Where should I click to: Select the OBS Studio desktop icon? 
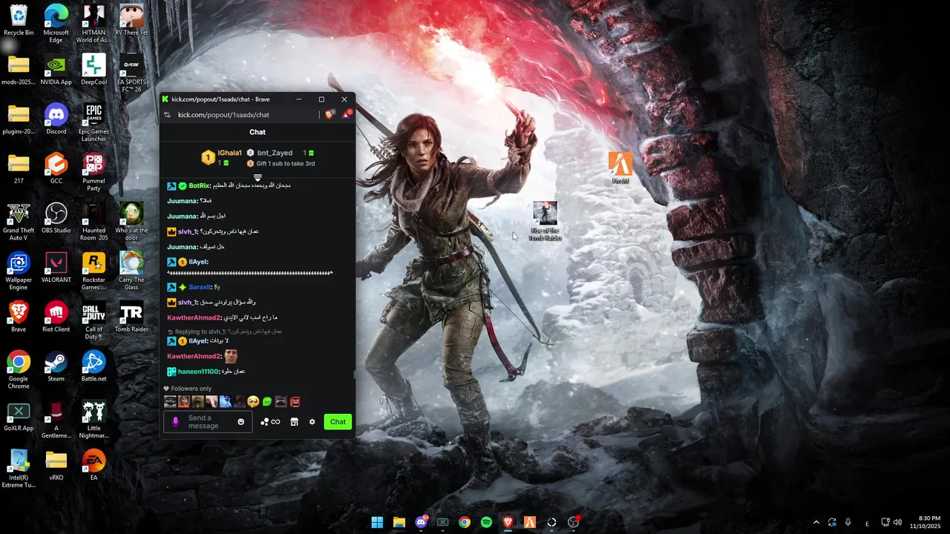(56, 218)
